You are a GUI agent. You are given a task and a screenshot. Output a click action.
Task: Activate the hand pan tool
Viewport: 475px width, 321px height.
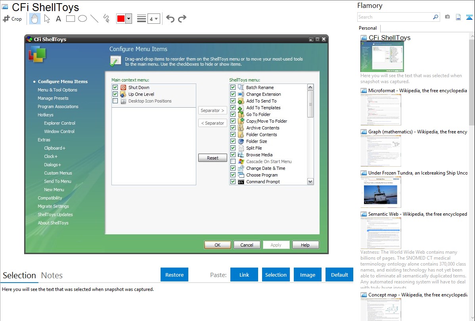[35, 19]
